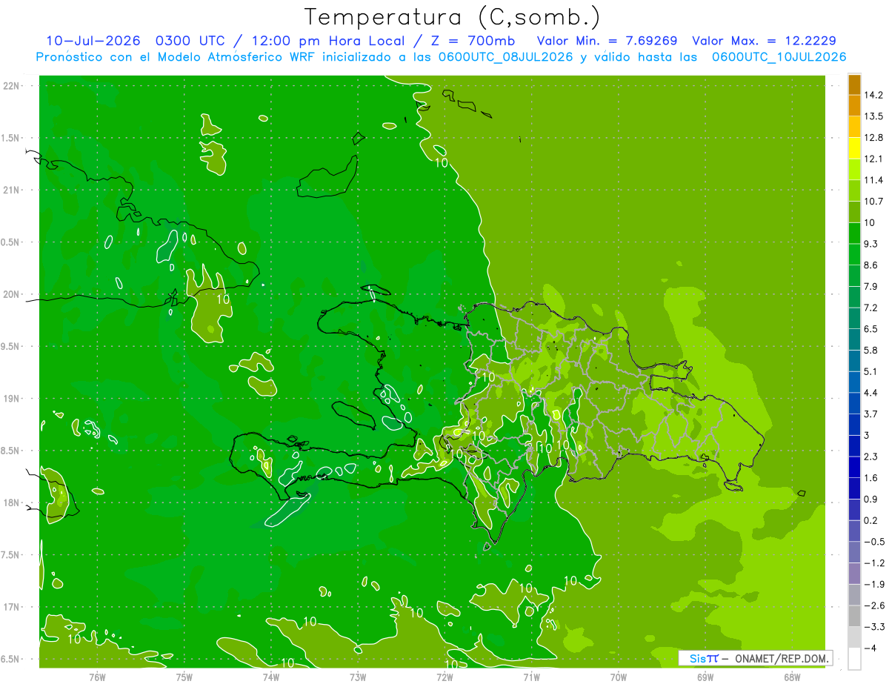Click the colorbar label '9.3'
The height and width of the screenshot is (687, 889).
pyautogui.click(x=872, y=244)
